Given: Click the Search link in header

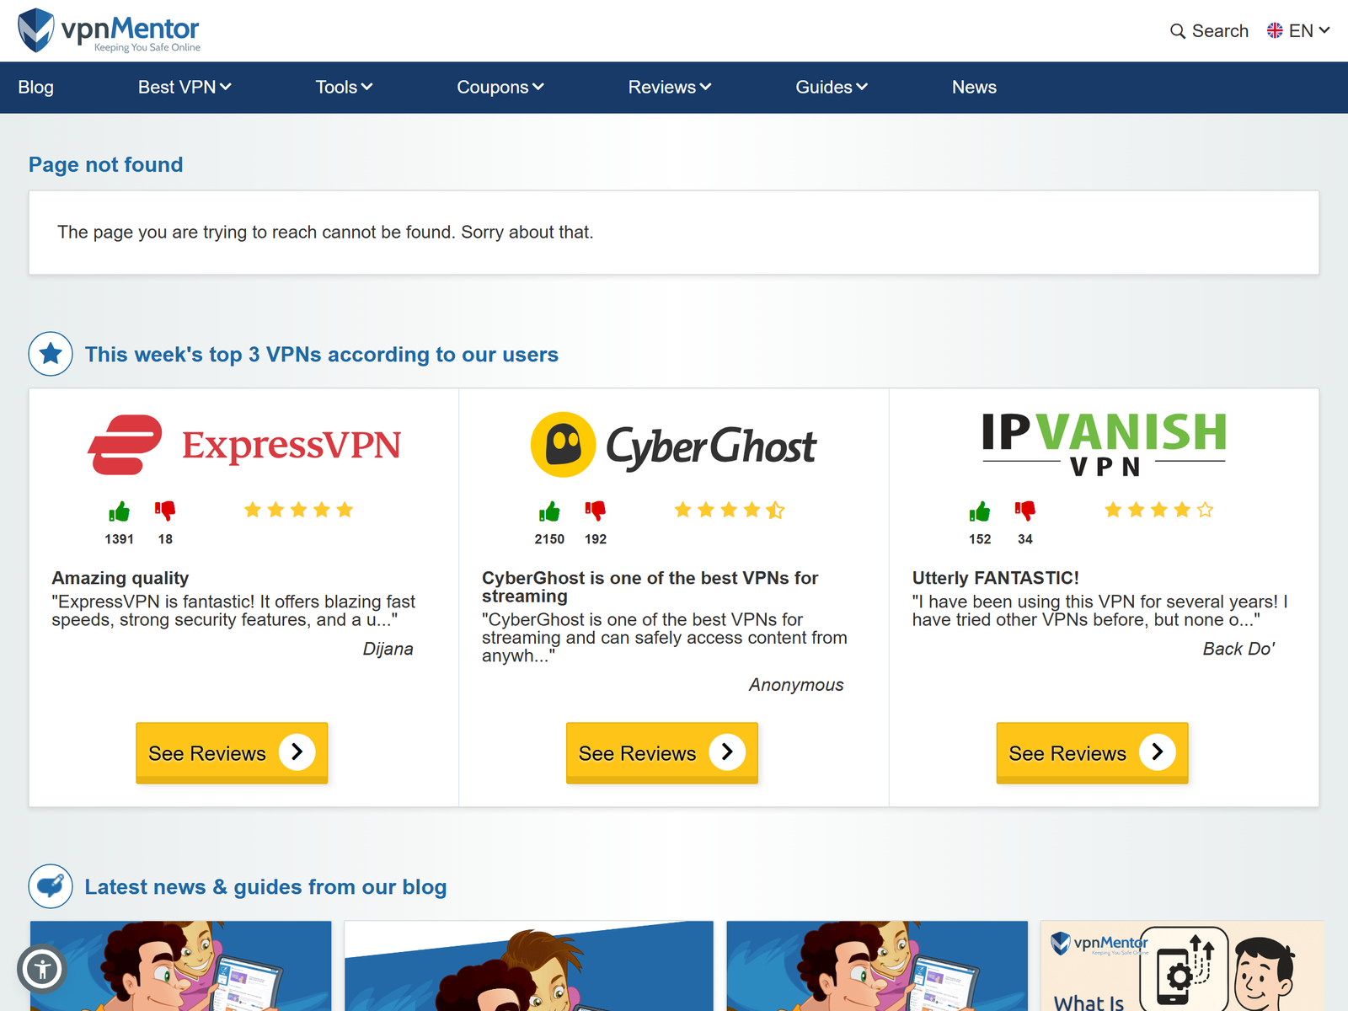Looking at the screenshot, I should (1210, 31).
